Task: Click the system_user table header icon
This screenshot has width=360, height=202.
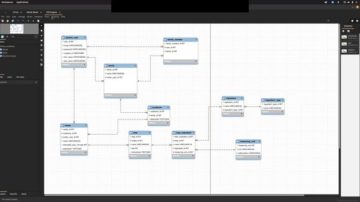Action: pos(64,38)
